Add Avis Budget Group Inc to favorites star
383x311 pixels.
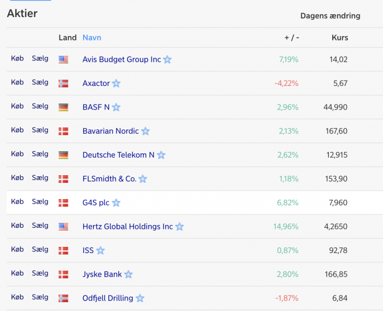[167, 60]
